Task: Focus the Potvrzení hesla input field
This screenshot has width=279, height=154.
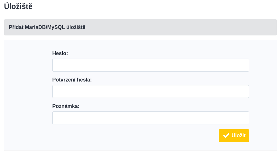Action: [x=151, y=91]
